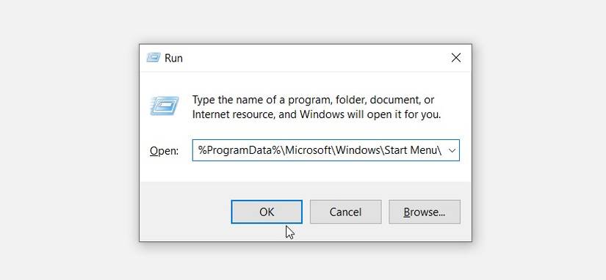This screenshot has height=280, width=606.
Task: Select the "Run" title text
Action: point(173,58)
